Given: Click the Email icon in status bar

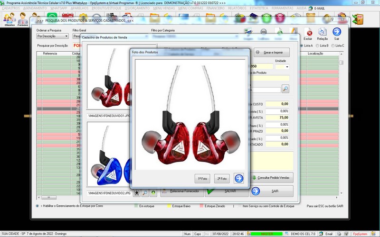Looking at the screenshot, I should tap(321, 234).
